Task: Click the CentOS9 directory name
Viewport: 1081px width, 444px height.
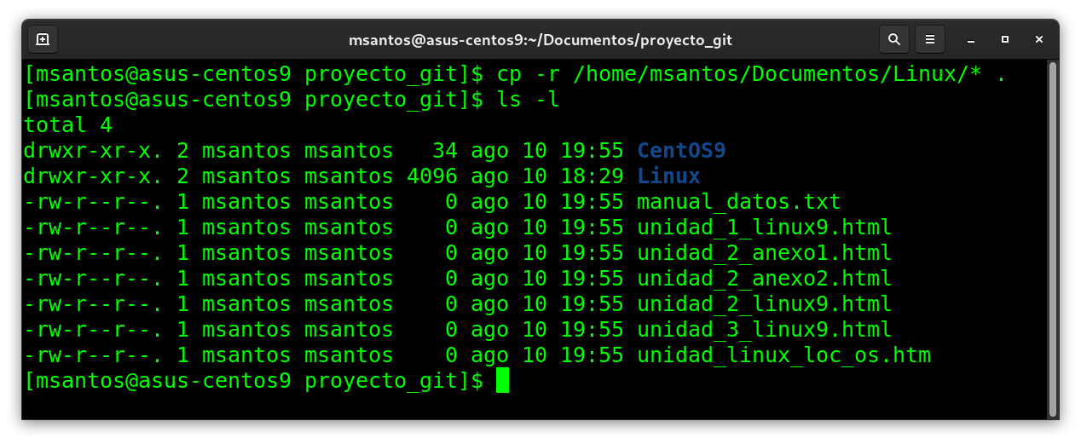Action: point(681,151)
